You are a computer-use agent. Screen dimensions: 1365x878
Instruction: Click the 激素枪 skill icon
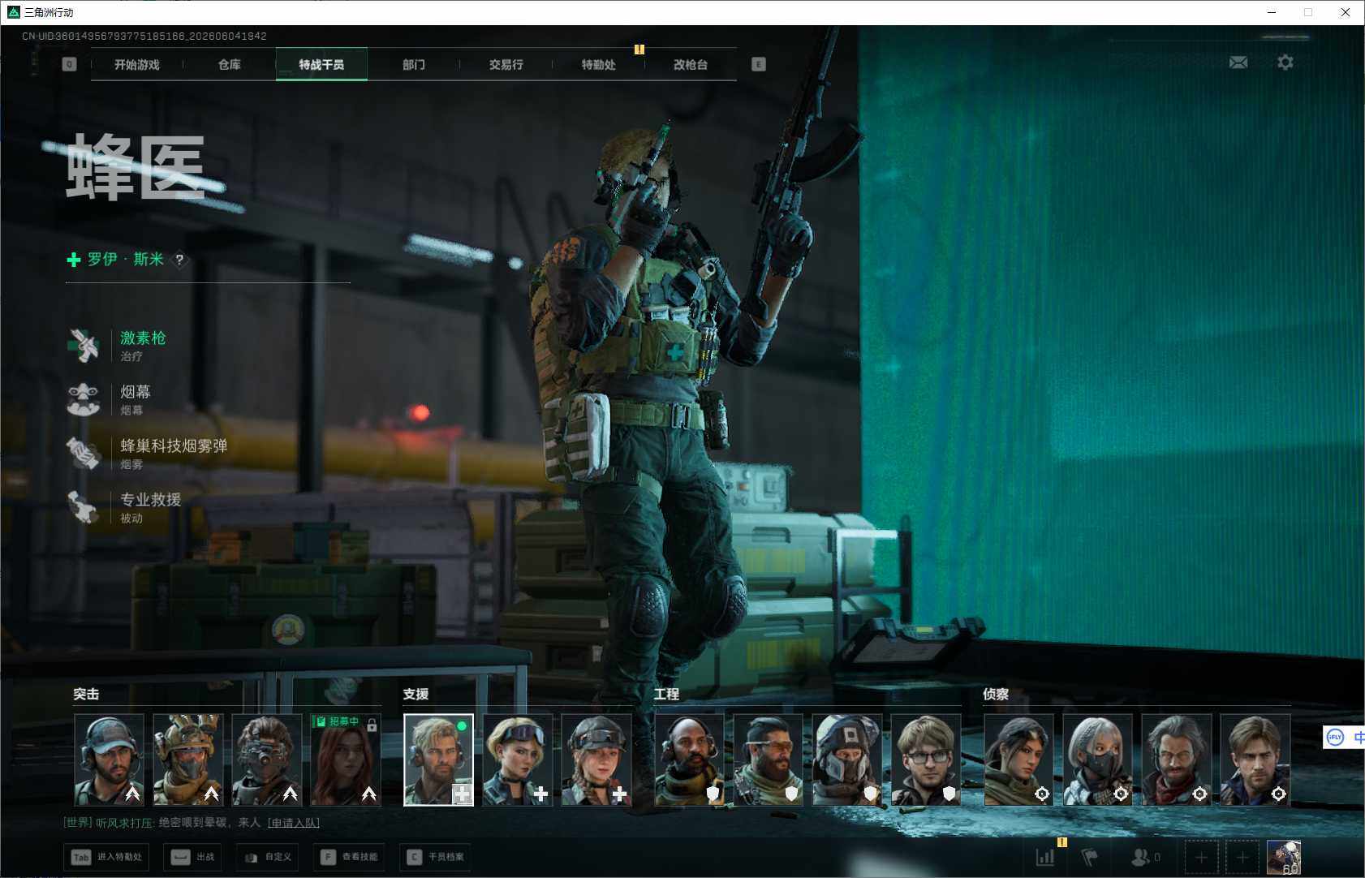pyautogui.click(x=84, y=346)
